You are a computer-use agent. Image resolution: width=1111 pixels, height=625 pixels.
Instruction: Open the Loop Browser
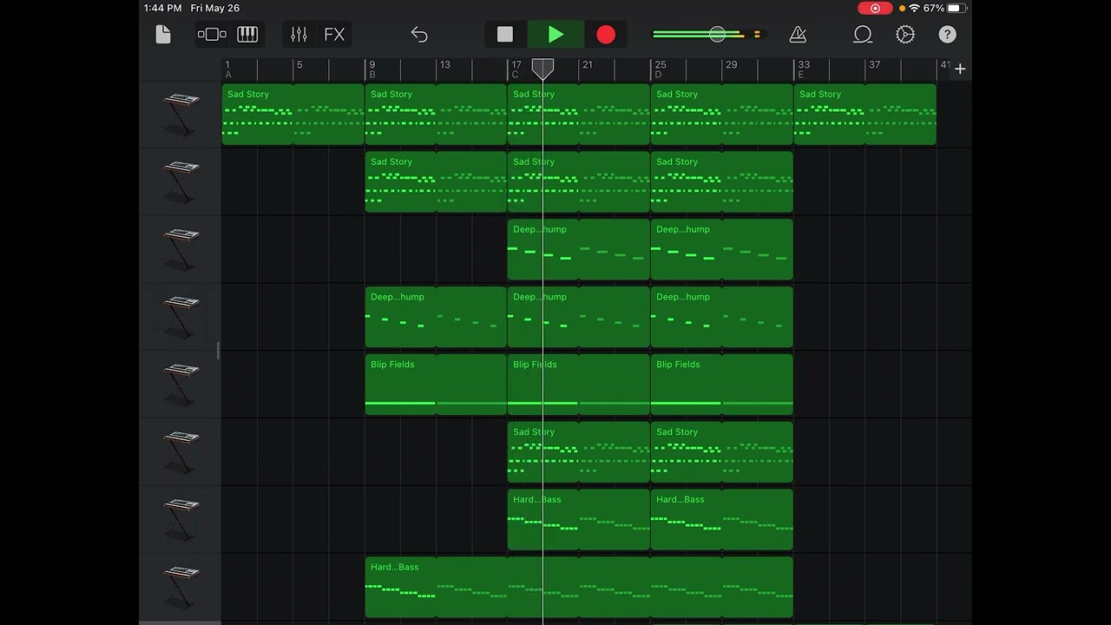coord(863,35)
